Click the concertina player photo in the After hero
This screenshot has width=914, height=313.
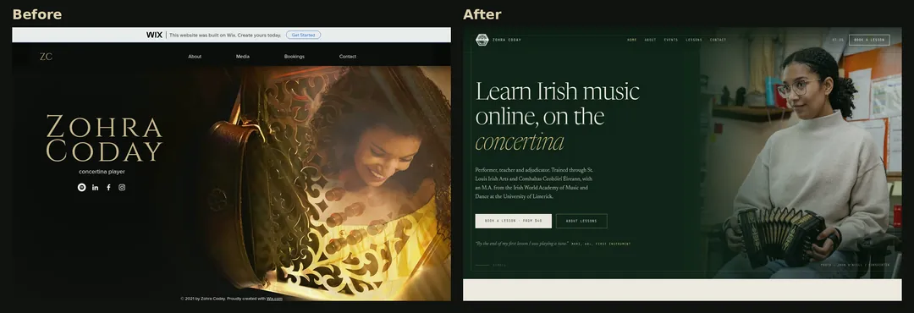[801, 153]
